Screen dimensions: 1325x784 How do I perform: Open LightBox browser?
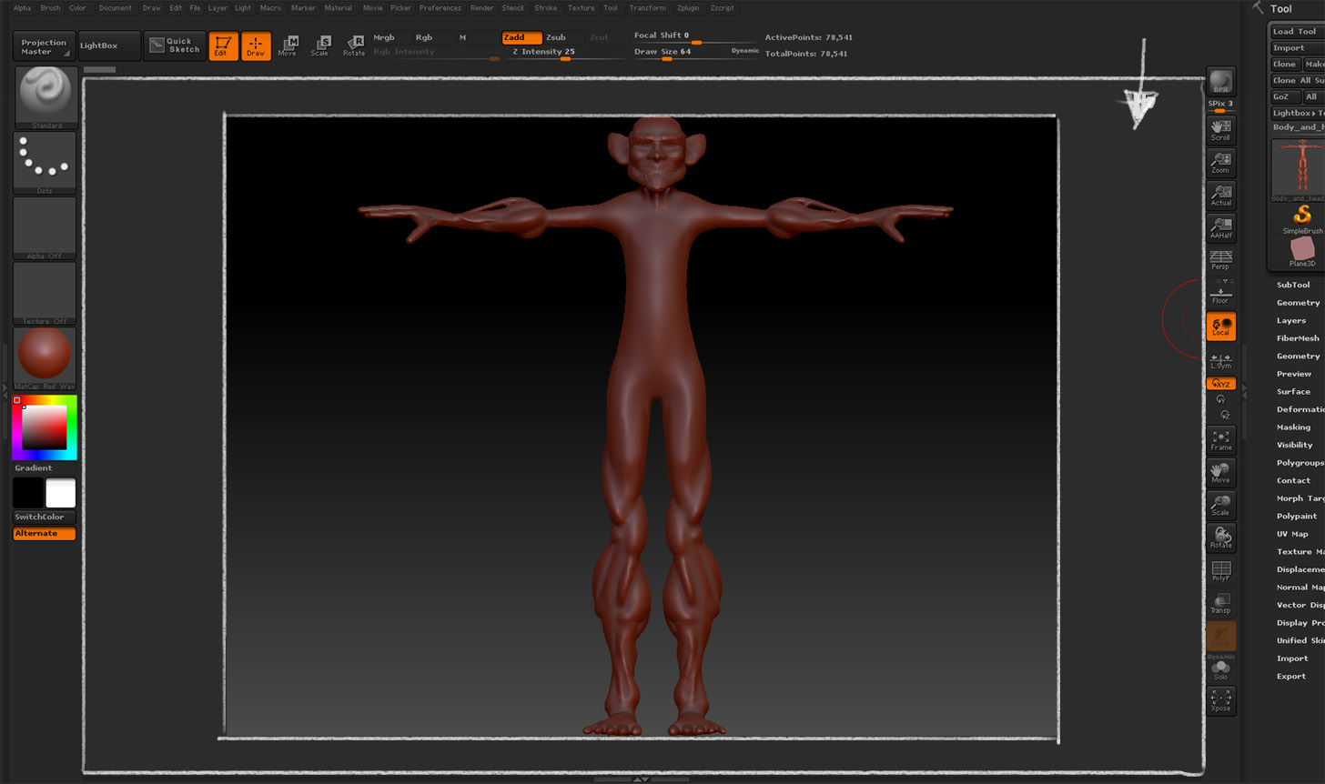[x=109, y=45]
